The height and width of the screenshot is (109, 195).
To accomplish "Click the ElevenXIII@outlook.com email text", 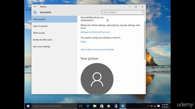I will point(92,18).
